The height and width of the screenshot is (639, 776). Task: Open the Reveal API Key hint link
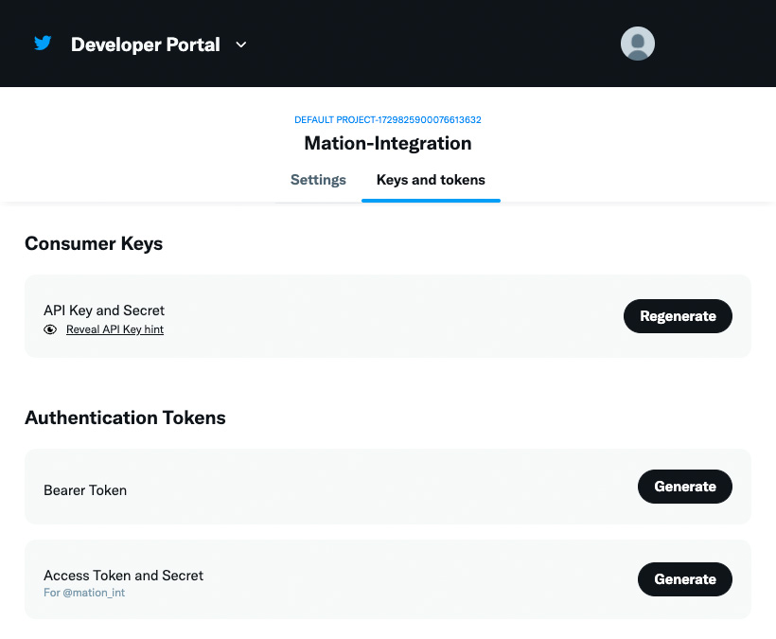tap(115, 329)
